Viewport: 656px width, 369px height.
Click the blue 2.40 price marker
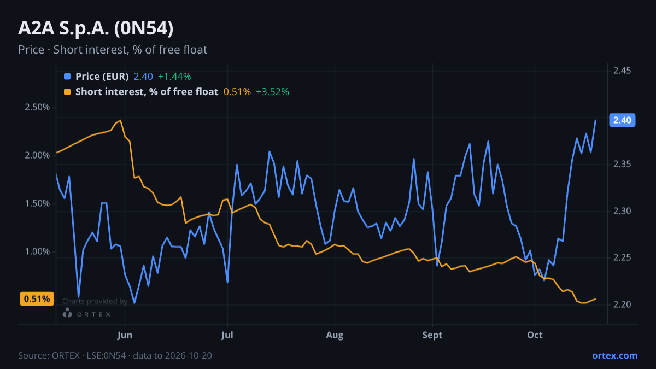622,120
